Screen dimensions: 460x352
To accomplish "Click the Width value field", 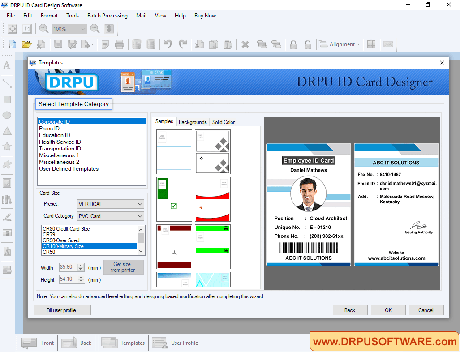I will tap(69, 267).
